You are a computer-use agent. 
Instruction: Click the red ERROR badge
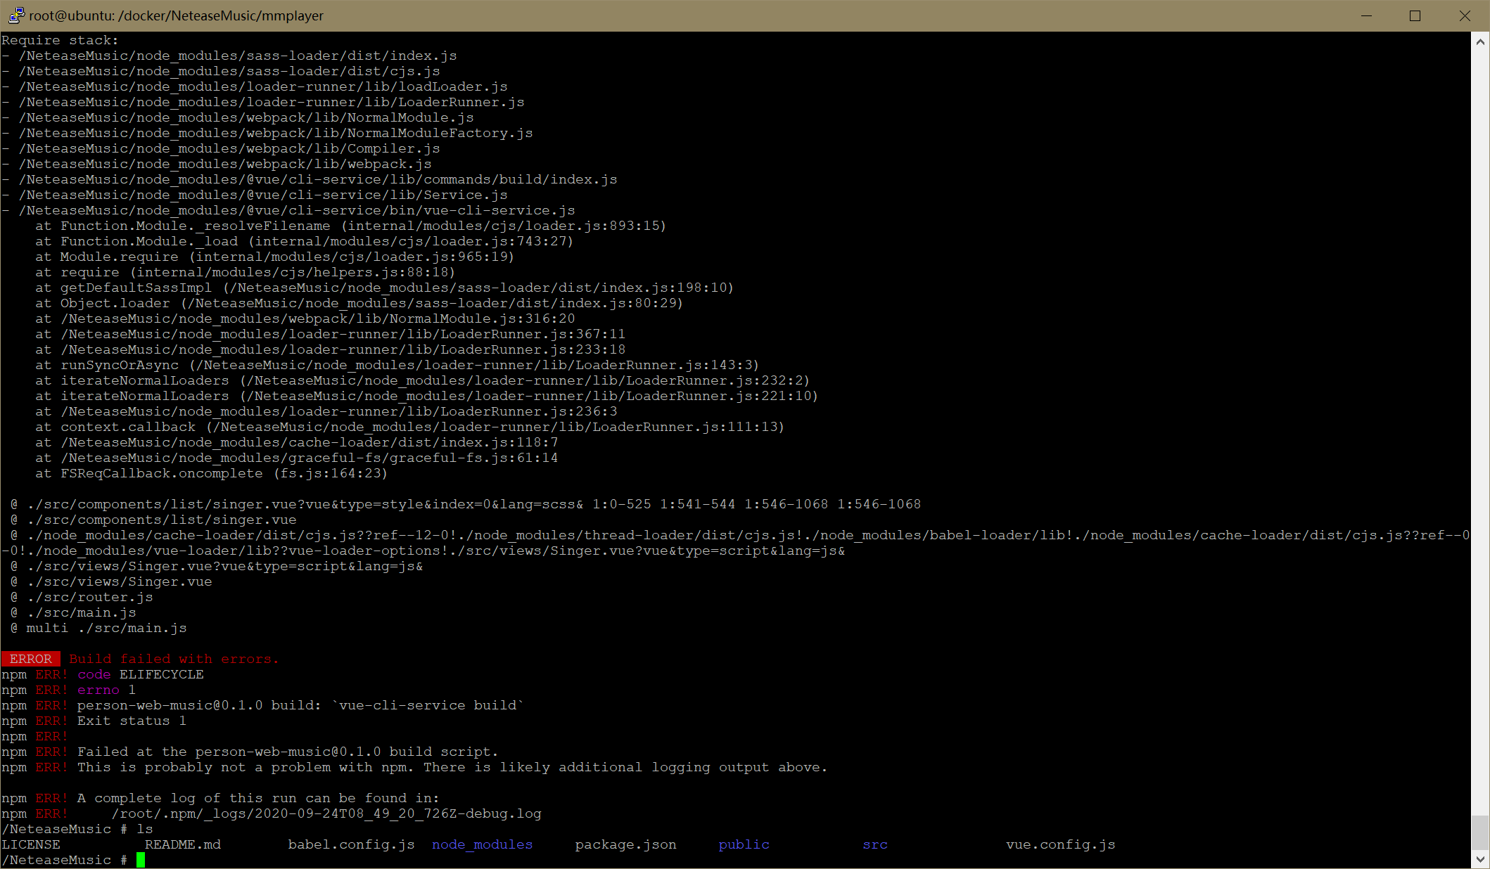30,659
